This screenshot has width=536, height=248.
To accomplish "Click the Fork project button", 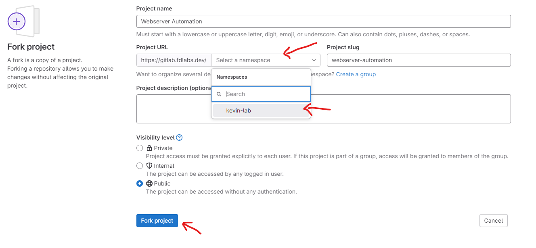I will point(157,221).
